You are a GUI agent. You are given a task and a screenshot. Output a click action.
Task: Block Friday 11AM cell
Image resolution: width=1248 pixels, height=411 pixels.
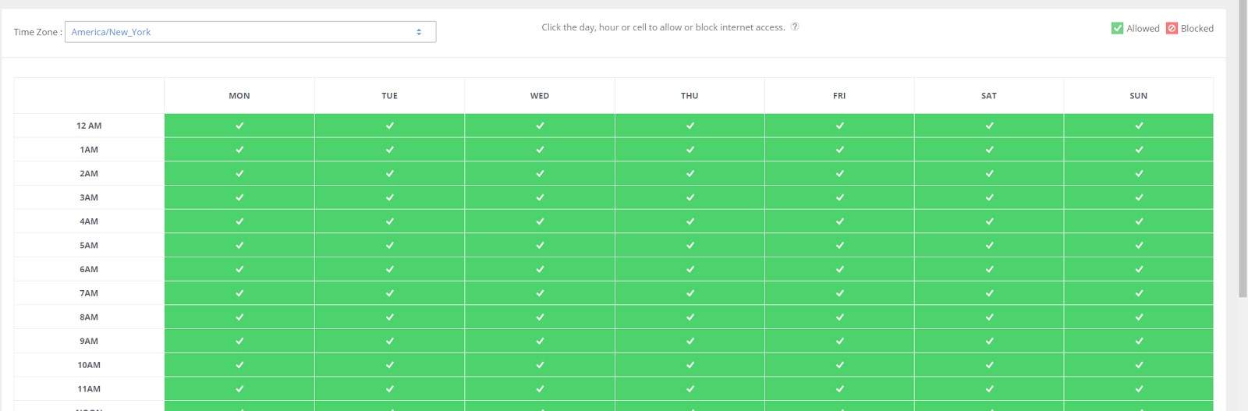point(839,389)
